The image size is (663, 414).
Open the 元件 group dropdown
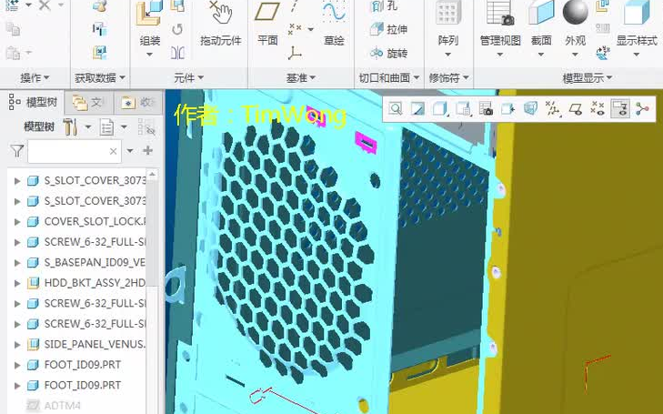pos(188,78)
